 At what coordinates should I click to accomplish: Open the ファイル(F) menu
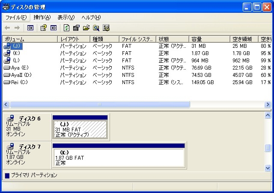tap(16, 18)
